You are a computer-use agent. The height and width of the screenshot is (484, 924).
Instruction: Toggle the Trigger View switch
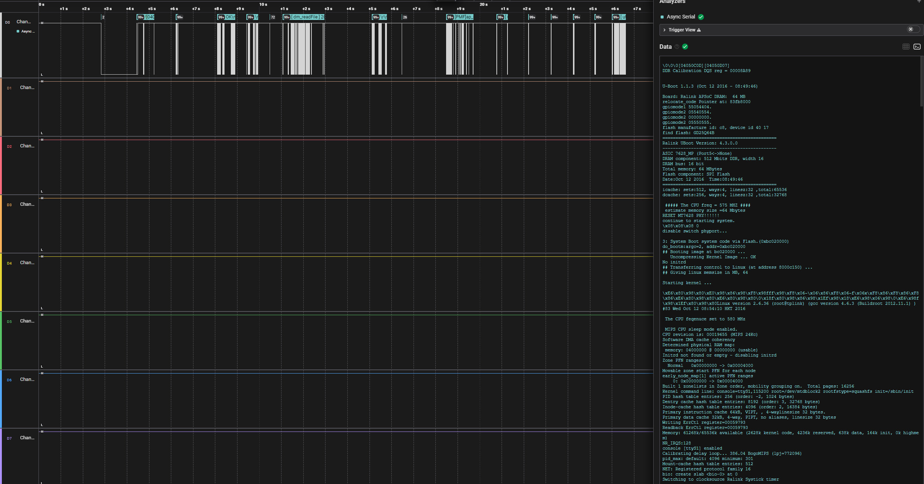913,30
